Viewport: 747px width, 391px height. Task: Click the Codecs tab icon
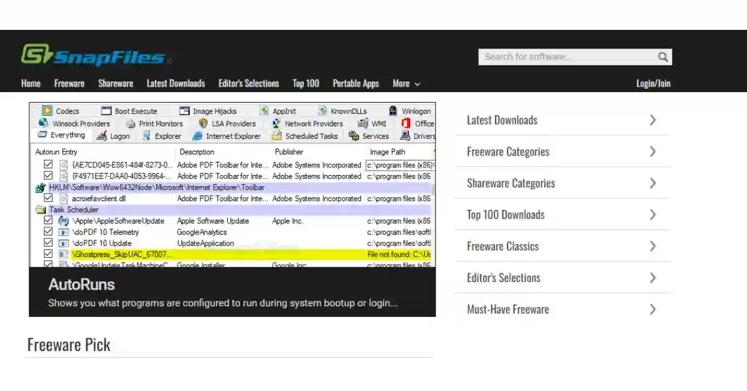click(47, 111)
